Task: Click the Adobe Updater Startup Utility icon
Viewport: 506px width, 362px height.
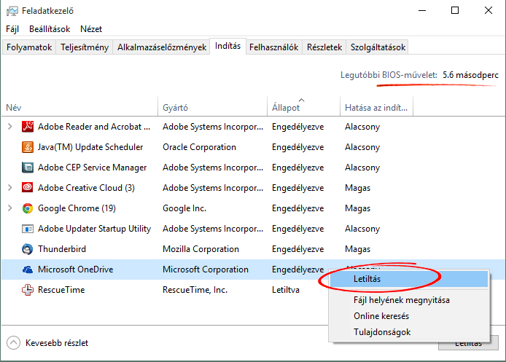Action: click(28, 229)
